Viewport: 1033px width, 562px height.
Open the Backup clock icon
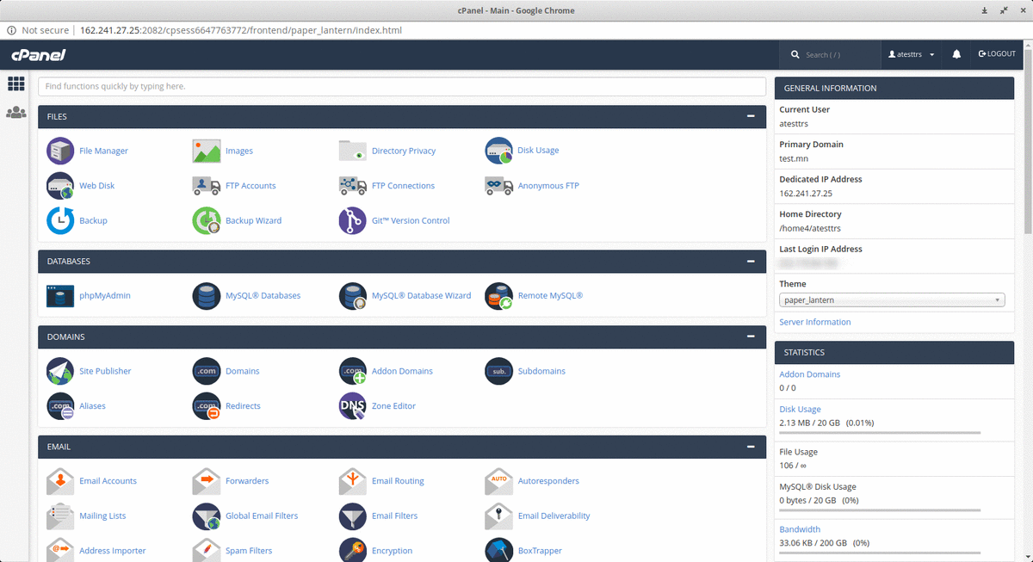click(x=60, y=220)
